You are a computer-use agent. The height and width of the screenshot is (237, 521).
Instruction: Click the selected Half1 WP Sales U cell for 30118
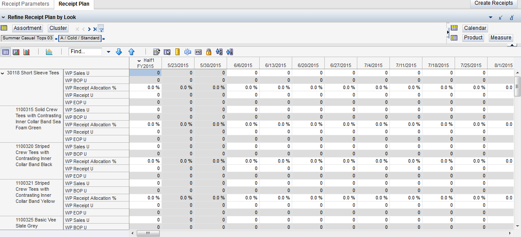click(x=145, y=73)
